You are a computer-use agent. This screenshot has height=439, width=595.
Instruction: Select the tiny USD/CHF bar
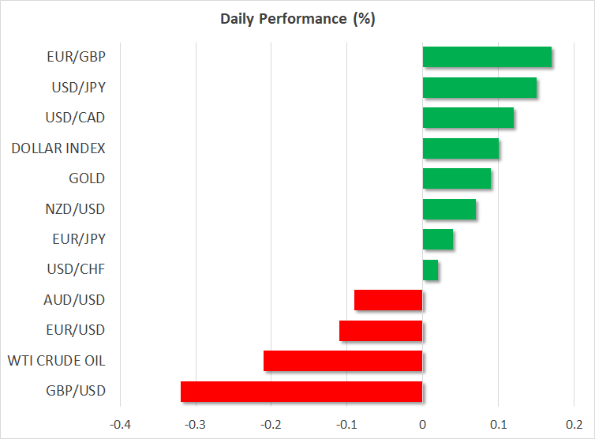[x=431, y=270]
